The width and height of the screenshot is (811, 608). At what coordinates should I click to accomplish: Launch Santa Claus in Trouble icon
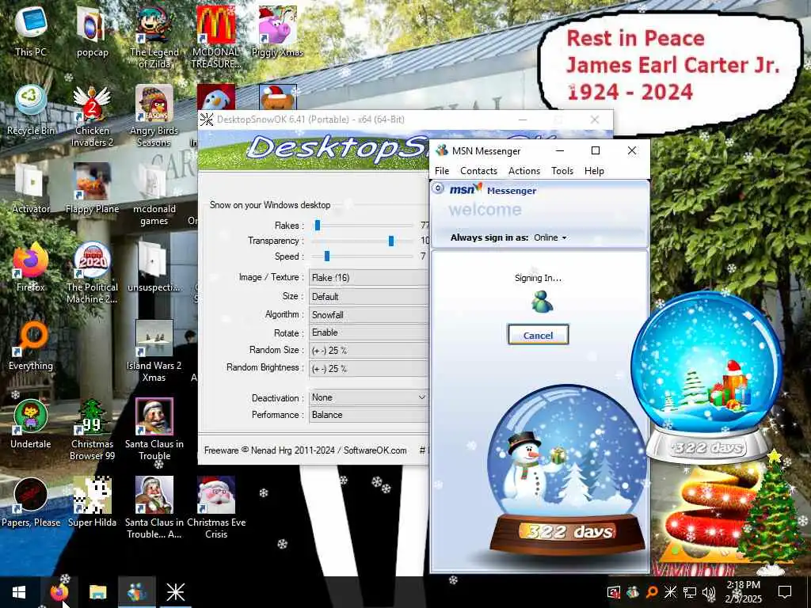(154, 429)
